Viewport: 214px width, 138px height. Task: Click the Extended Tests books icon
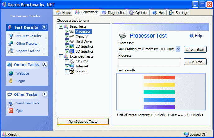66,56
